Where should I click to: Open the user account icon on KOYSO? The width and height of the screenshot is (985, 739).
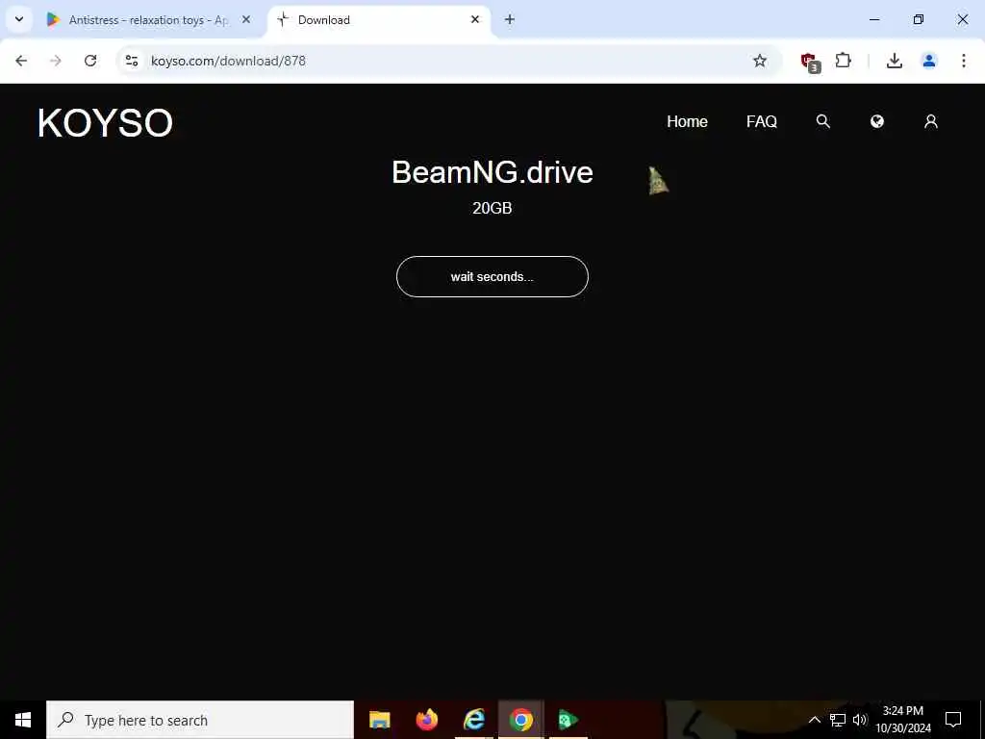pyautogui.click(x=931, y=121)
